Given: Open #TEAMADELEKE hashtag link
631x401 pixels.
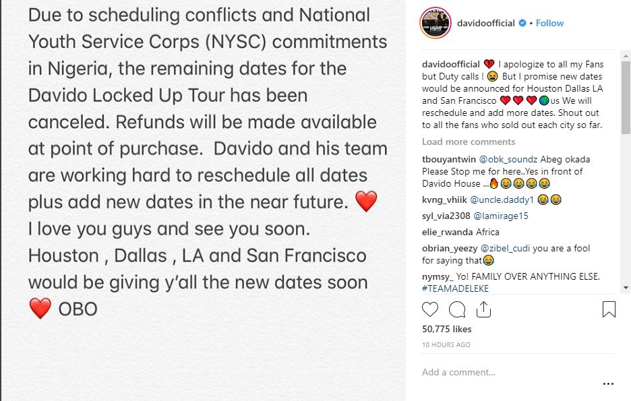Looking at the screenshot, I should click(455, 288).
